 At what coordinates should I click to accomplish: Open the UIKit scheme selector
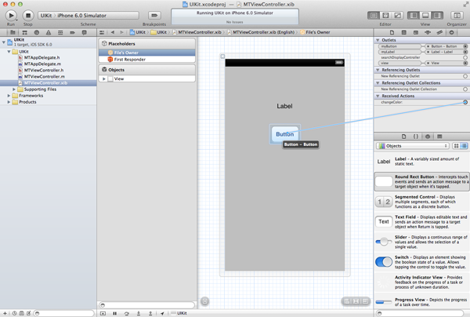coord(88,16)
